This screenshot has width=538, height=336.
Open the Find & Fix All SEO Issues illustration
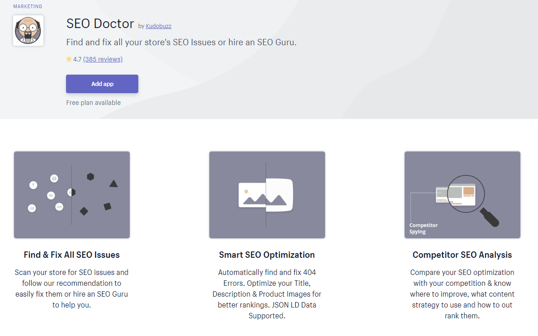point(72,194)
